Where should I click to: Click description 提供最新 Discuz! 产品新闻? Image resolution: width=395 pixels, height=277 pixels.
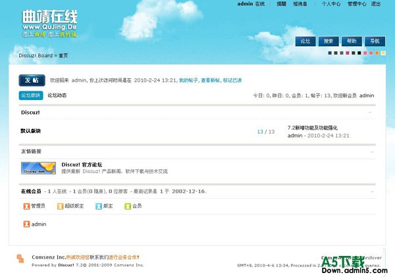(115, 172)
